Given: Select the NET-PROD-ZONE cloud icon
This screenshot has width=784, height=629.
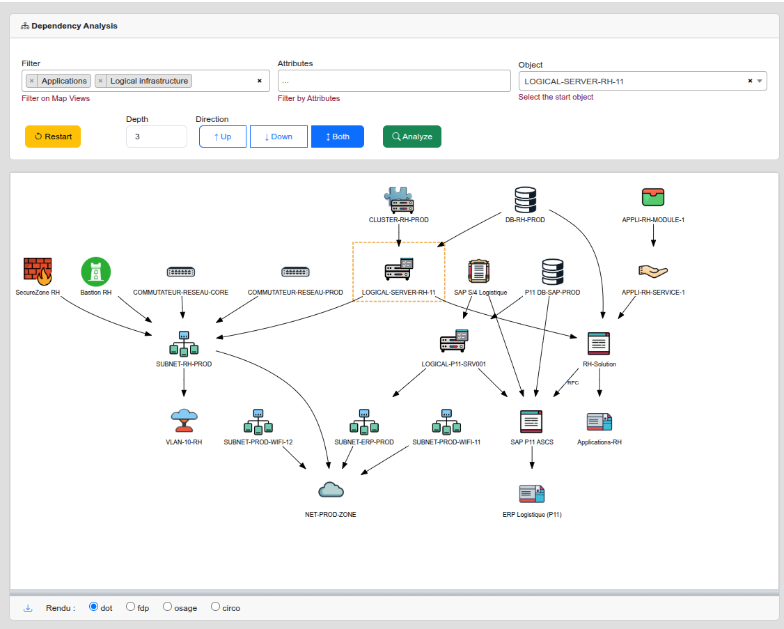Looking at the screenshot, I should click(331, 490).
